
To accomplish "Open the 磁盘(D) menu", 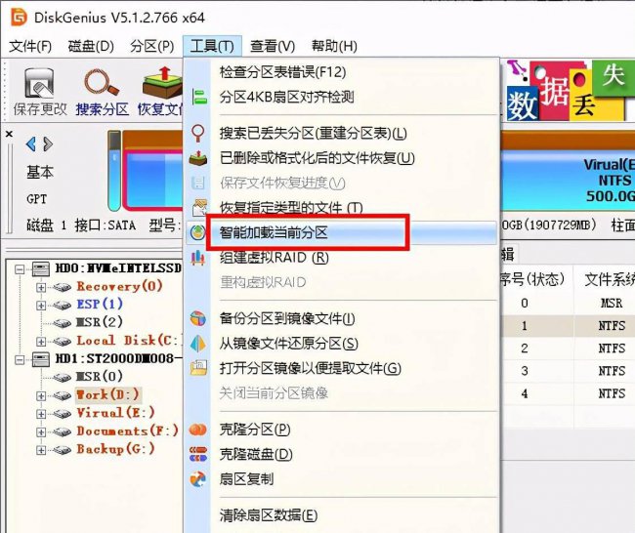I will point(91,46).
